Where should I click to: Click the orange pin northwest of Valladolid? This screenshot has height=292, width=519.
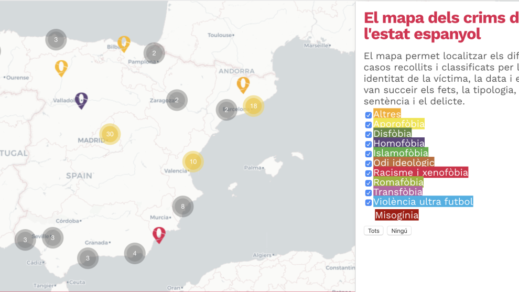click(61, 67)
